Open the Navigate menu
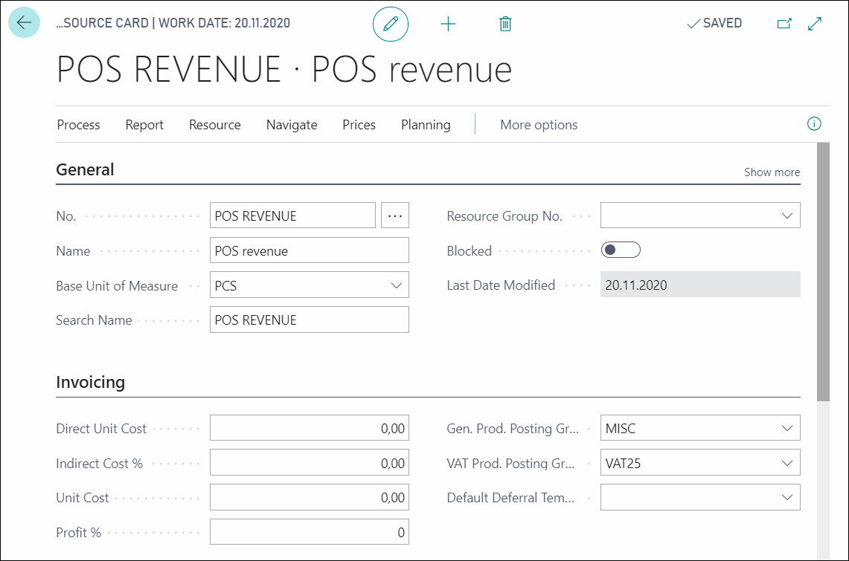The width and height of the screenshot is (849, 561). click(292, 125)
